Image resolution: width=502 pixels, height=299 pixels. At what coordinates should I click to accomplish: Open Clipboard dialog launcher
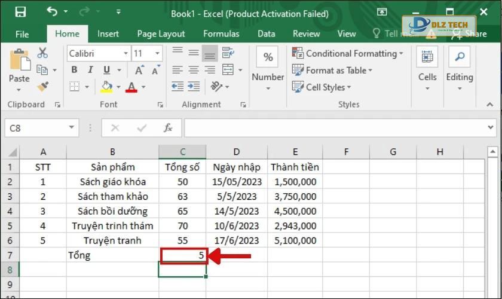click(57, 105)
